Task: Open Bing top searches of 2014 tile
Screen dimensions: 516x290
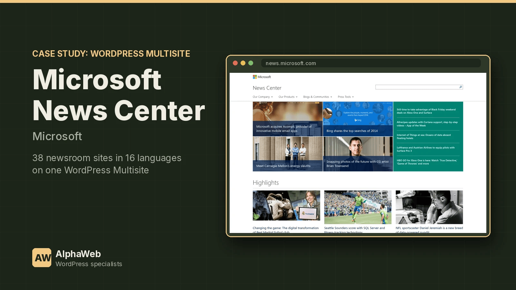Action: (358, 119)
